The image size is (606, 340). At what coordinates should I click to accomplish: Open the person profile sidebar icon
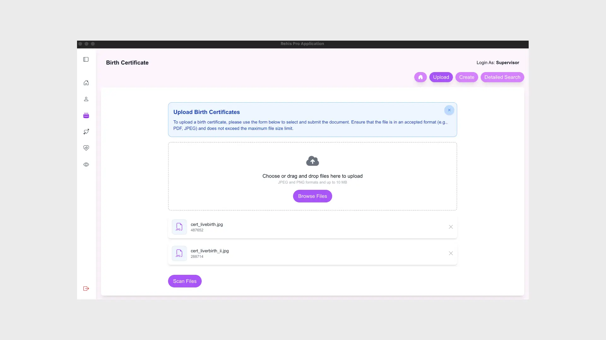(x=86, y=99)
